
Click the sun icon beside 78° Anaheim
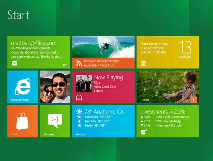click(x=79, y=112)
